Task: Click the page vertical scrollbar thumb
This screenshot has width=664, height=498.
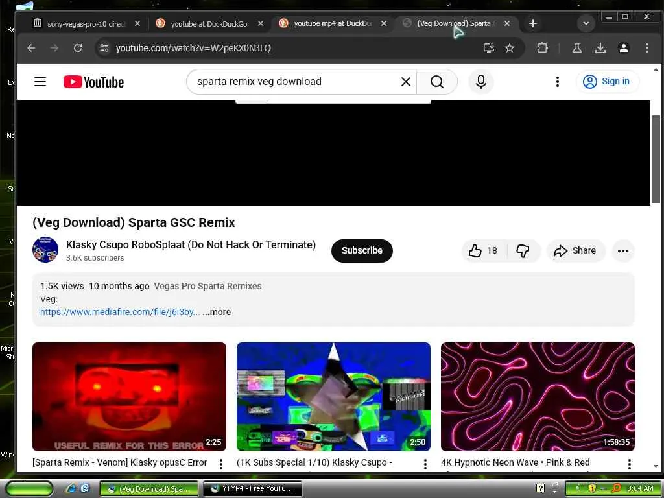Action: pos(656,159)
